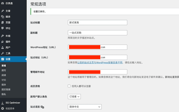This screenshot has height=112, width=179.
Task: Open the 固定链接 settings submenu
Action: pos(6,90)
